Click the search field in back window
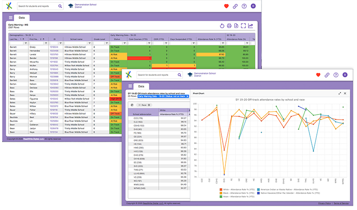 click(38, 6)
